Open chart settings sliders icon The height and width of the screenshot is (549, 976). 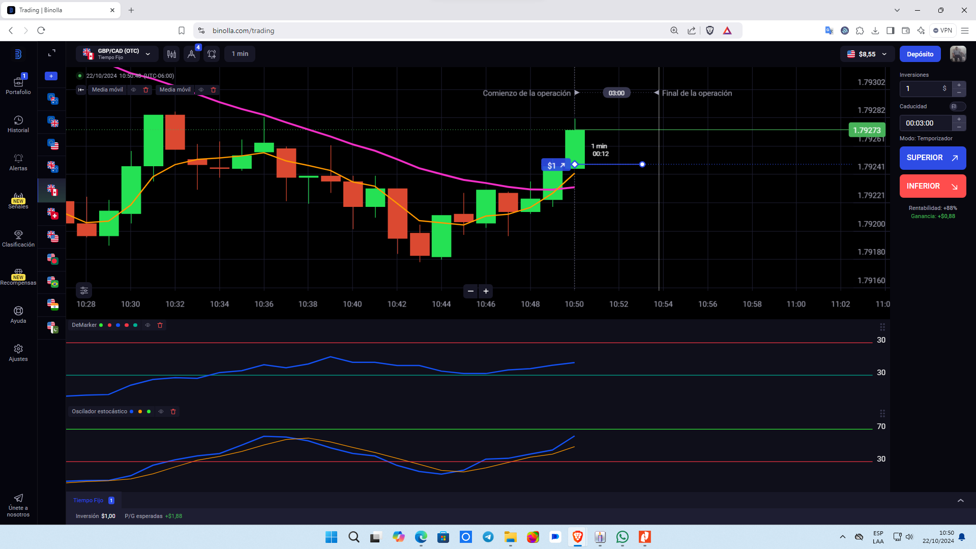(84, 290)
